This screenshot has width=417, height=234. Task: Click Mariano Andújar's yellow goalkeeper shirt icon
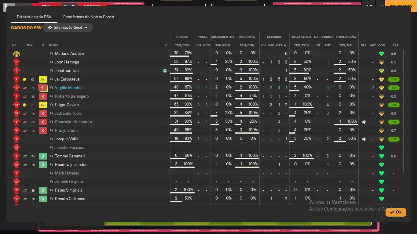16,54
